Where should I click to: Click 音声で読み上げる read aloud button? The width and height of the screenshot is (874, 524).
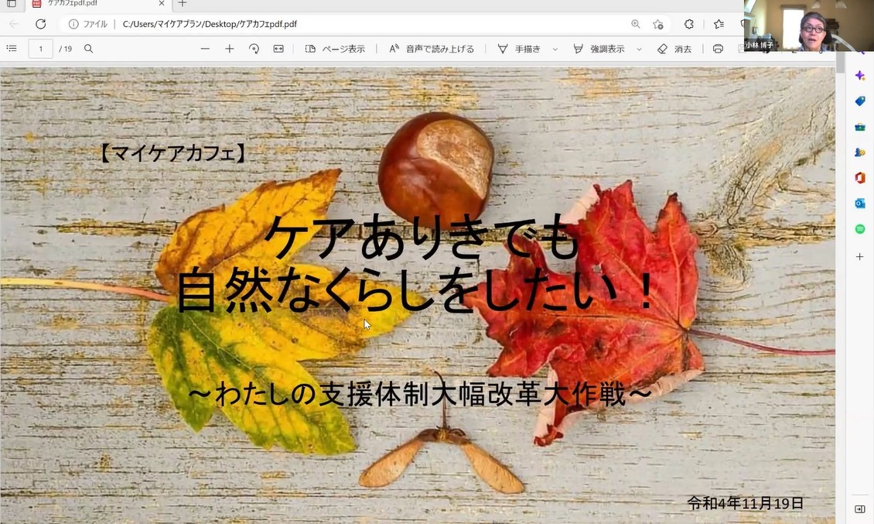[432, 49]
